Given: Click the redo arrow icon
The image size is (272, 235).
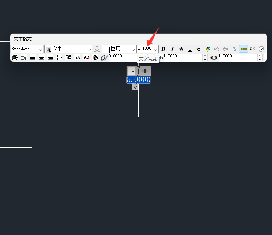Looking at the screenshot, I should 226,49.
